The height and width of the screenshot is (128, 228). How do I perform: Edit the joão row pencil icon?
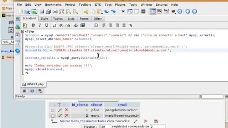pos(60,110)
